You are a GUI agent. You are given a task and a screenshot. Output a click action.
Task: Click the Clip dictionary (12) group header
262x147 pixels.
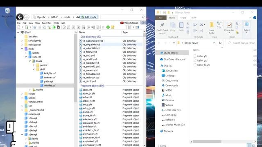91,37
